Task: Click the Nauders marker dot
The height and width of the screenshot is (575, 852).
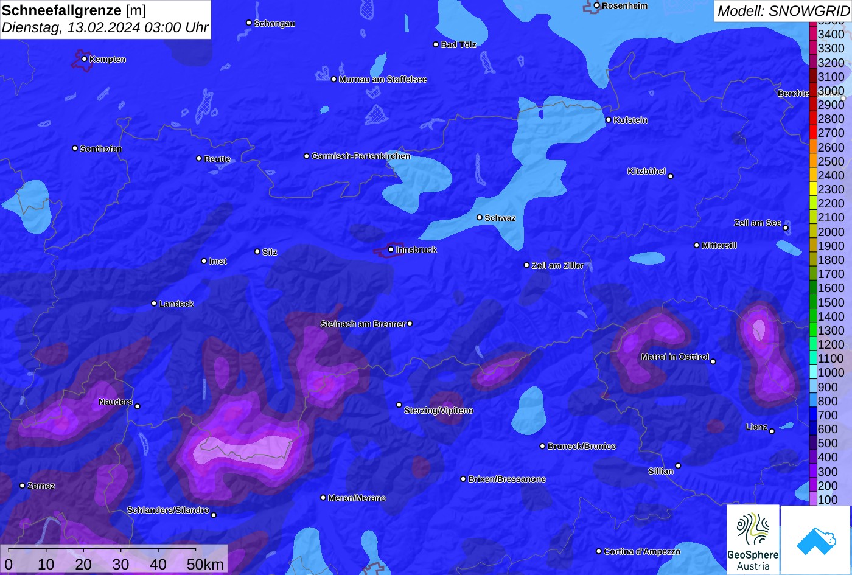Action: tap(138, 406)
